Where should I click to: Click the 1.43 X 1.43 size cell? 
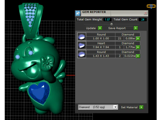101,56
